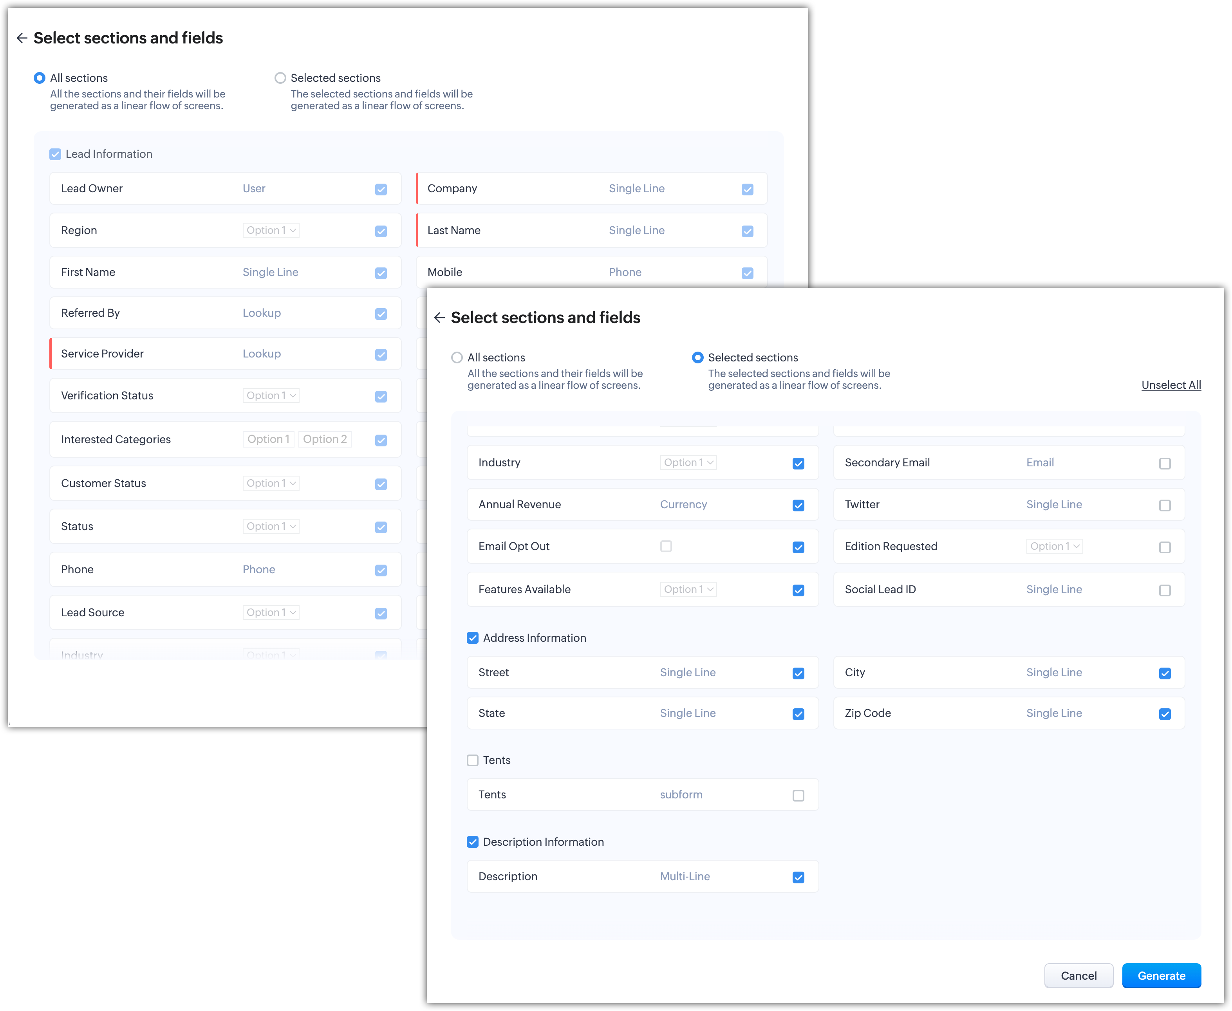Choose the Selected sections radio in background dialog
The height and width of the screenshot is (1011, 1232).
pyautogui.click(x=280, y=78)
